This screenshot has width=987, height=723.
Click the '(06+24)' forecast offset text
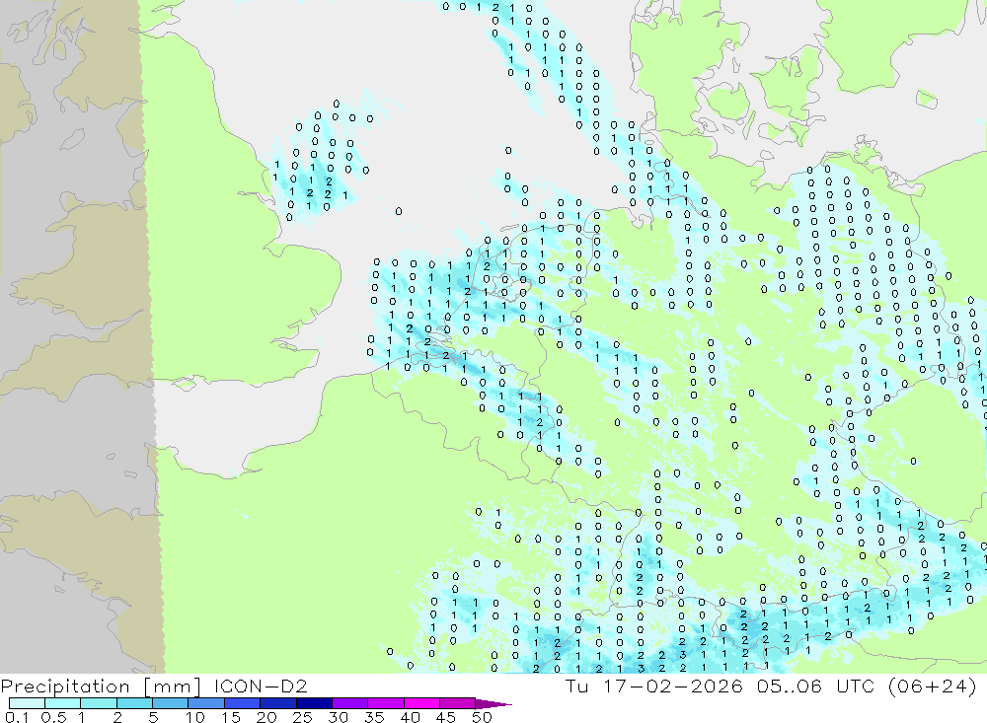pyautogui.click(x=933, y=686)
